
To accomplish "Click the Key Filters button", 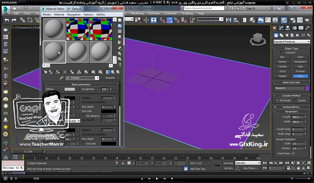I will (250, 168).
